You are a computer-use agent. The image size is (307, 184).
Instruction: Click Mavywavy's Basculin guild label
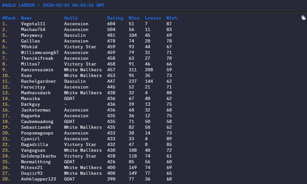[75, 35]
